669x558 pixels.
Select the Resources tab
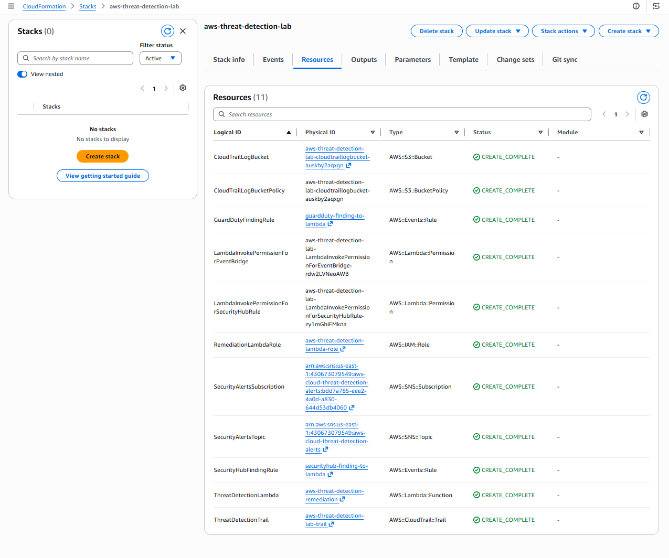point(317,60)
